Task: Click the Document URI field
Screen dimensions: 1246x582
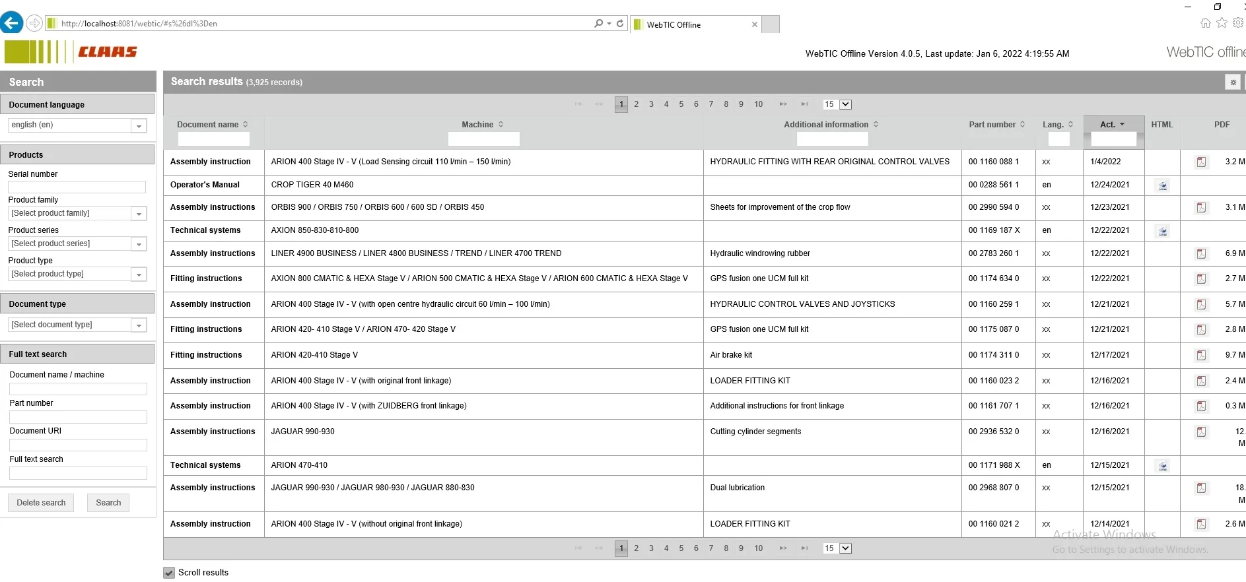Action: click(x=78, y=445)
